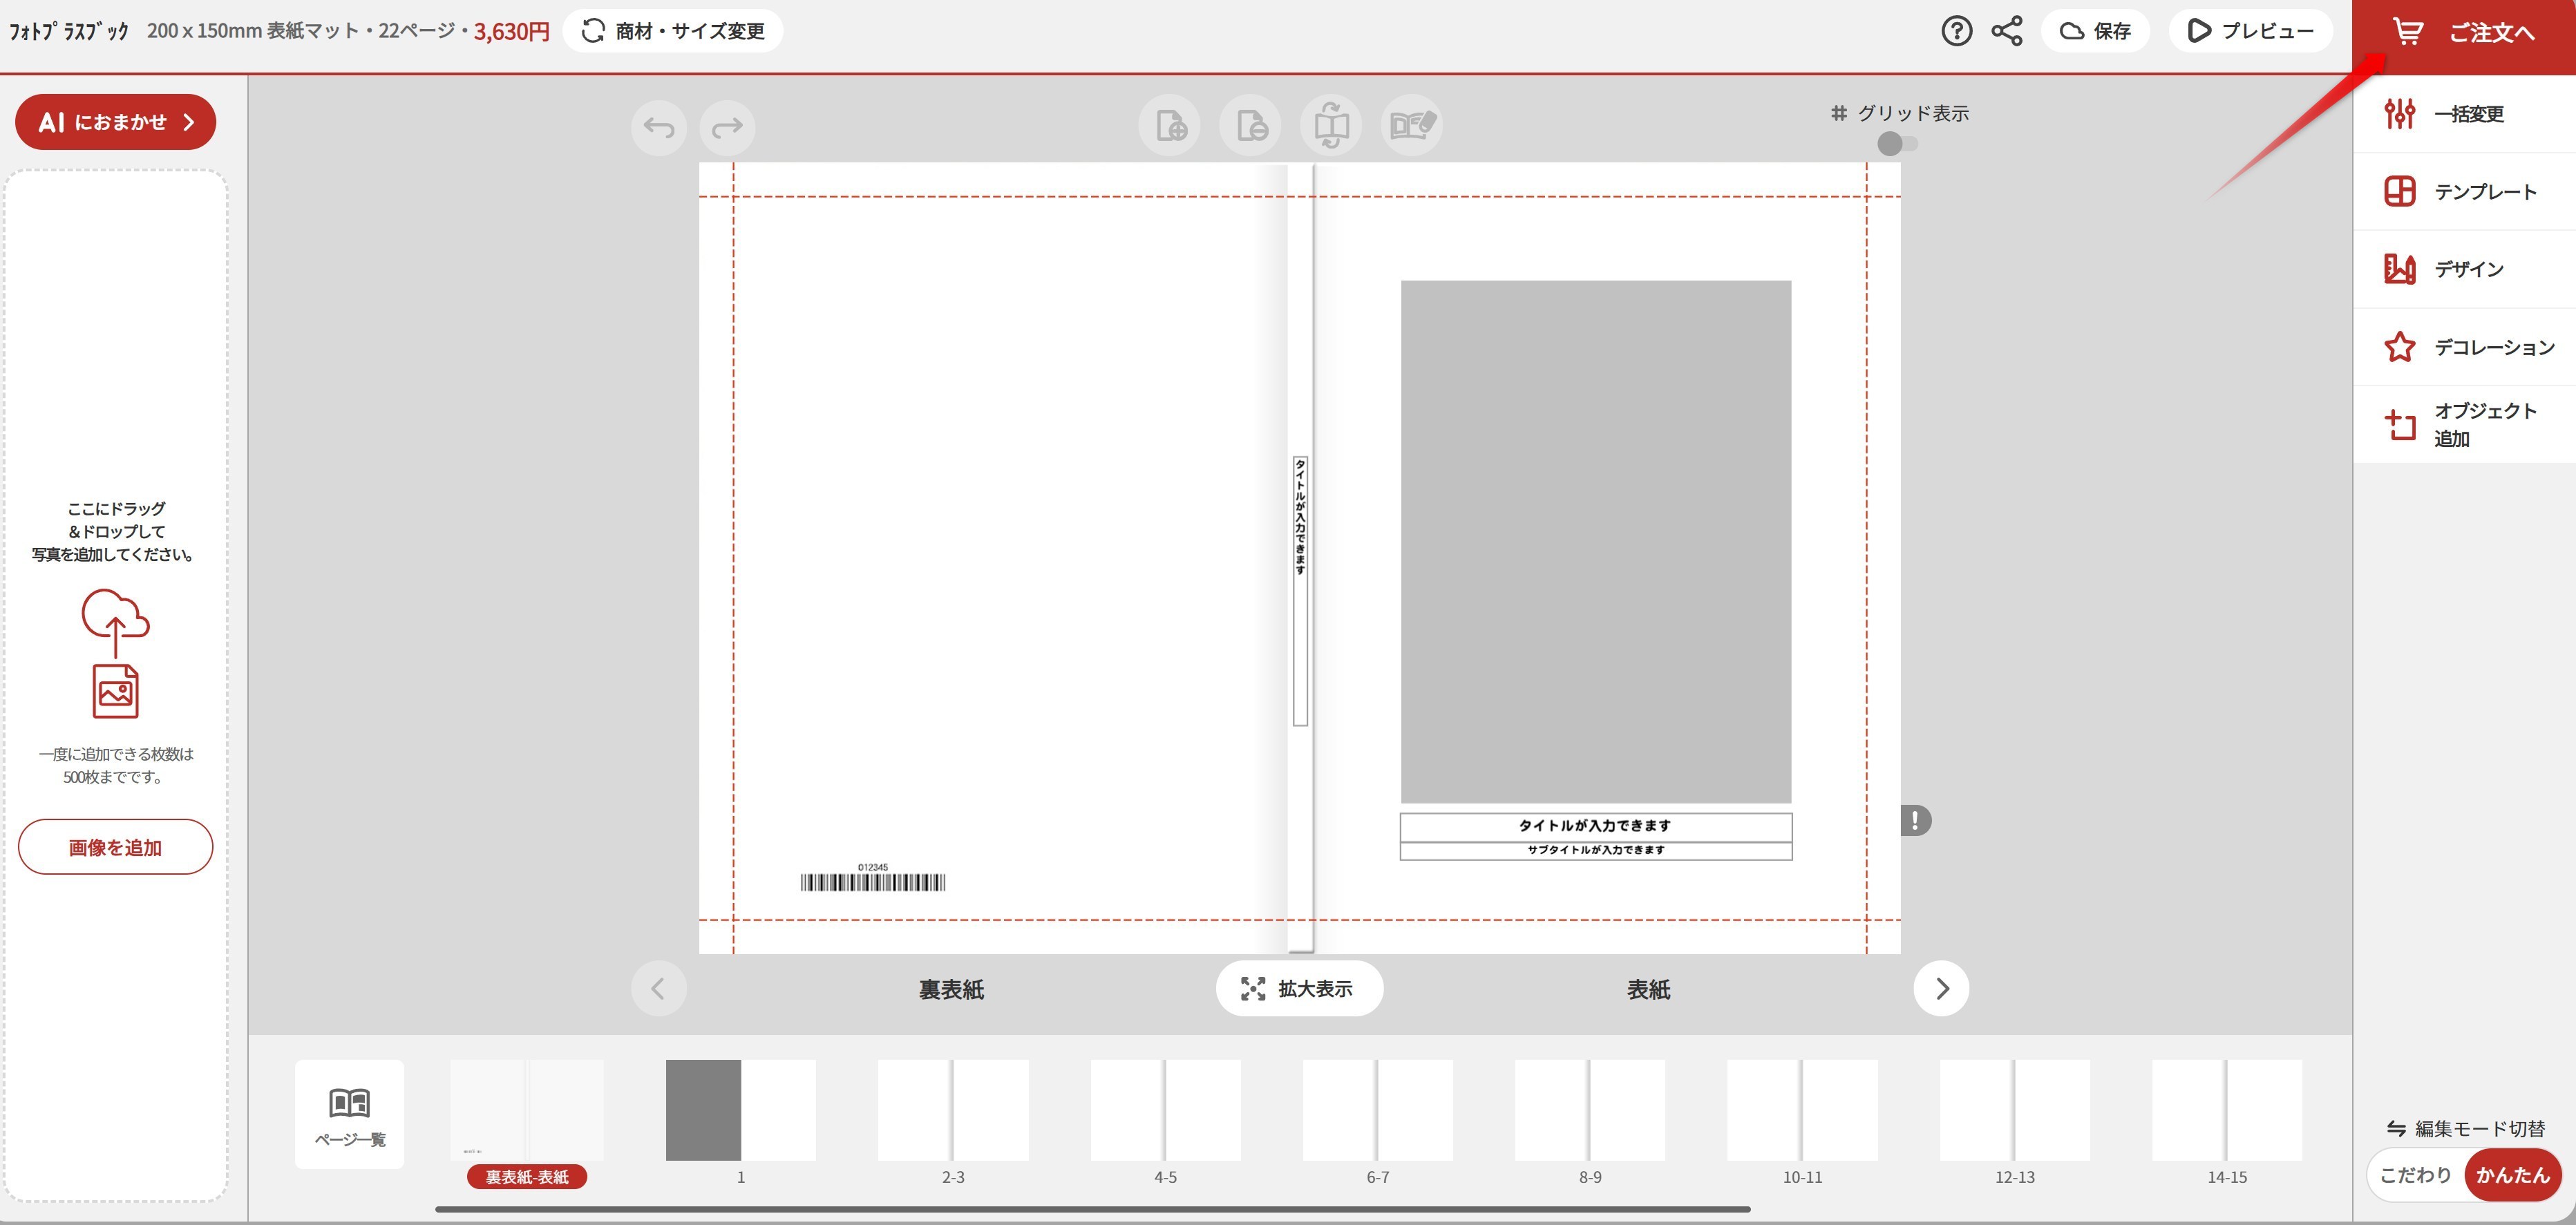Open 商材・サイズ変更 options
Screen dimensions: 2576x1225
673,31
